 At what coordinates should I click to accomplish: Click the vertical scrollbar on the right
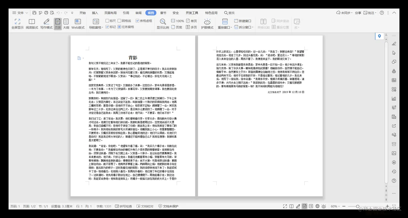[386, 113]
